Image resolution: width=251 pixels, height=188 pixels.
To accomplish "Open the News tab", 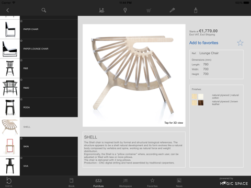I will tap(179, 182).
